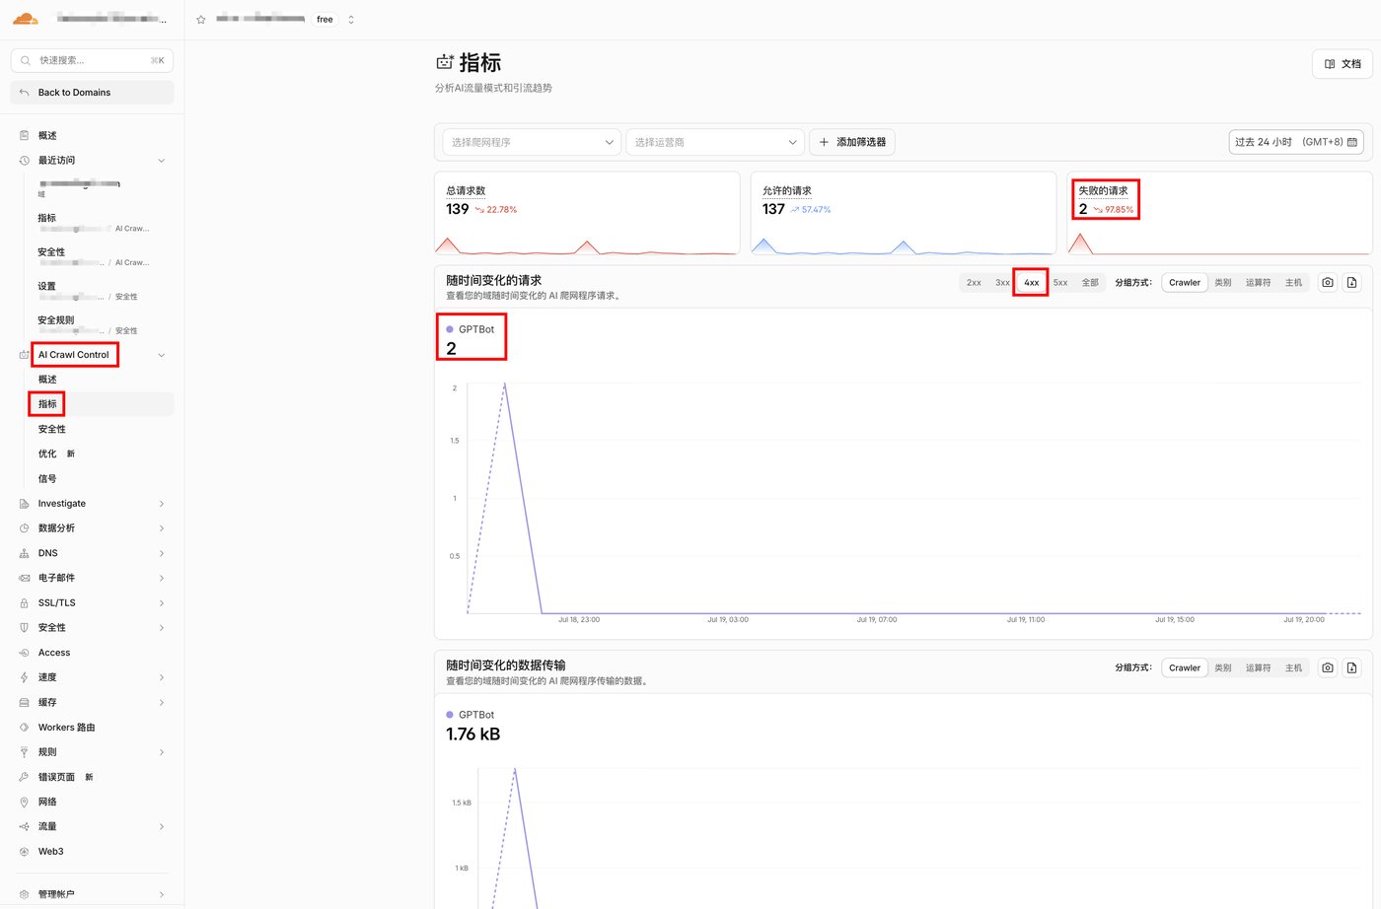Group the requests chart by 类别
The width and height of the screenshot is (1381, 909).
1223,283
